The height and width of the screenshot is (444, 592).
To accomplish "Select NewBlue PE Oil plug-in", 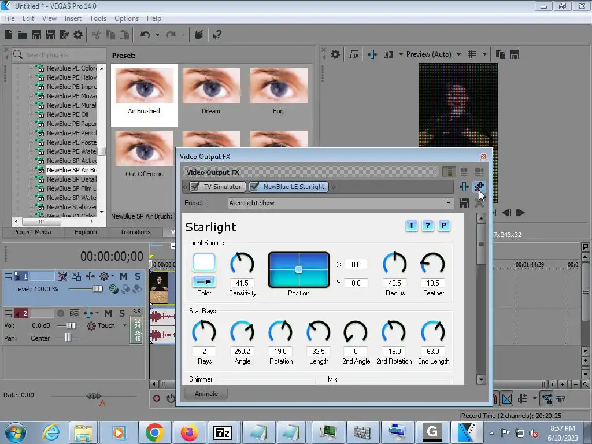I will point(67,114).
